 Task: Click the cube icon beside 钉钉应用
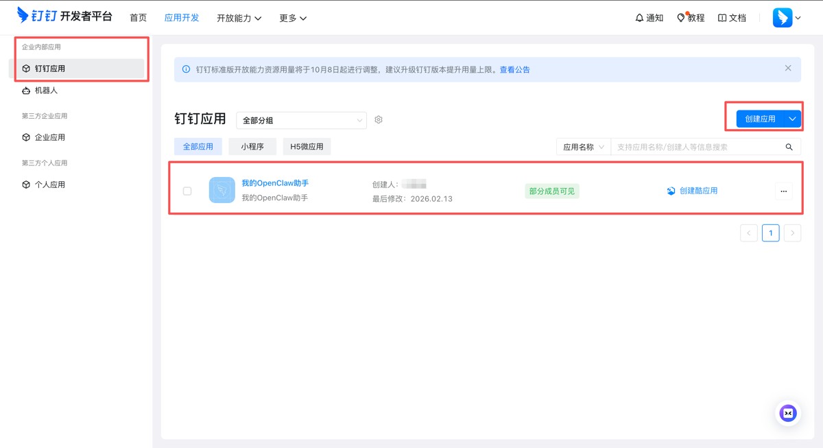26,69
